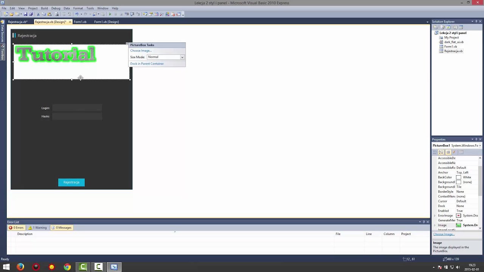The image size is (484, 272).
Task: Switch to the Form1.vb [Design] tab
Action: [x=106, y=22]
